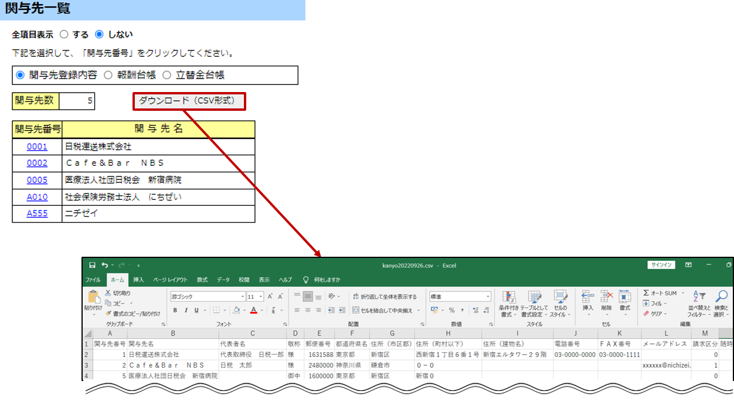Image resolution: width=734 pixels, height=408 pixels.
Task: Switch to the 挿入 ribbon tab
Action: pyautogui.click(x=138, y=280)
